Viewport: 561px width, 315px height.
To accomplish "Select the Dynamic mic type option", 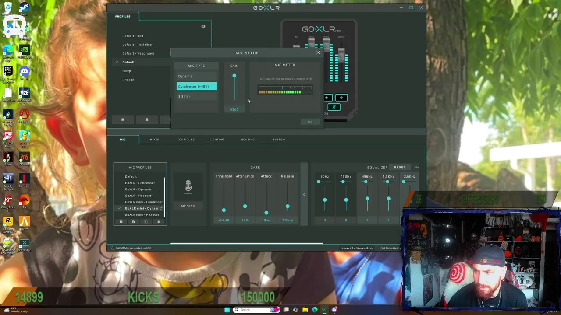I will pyautogui.click(x=196, y=76).
